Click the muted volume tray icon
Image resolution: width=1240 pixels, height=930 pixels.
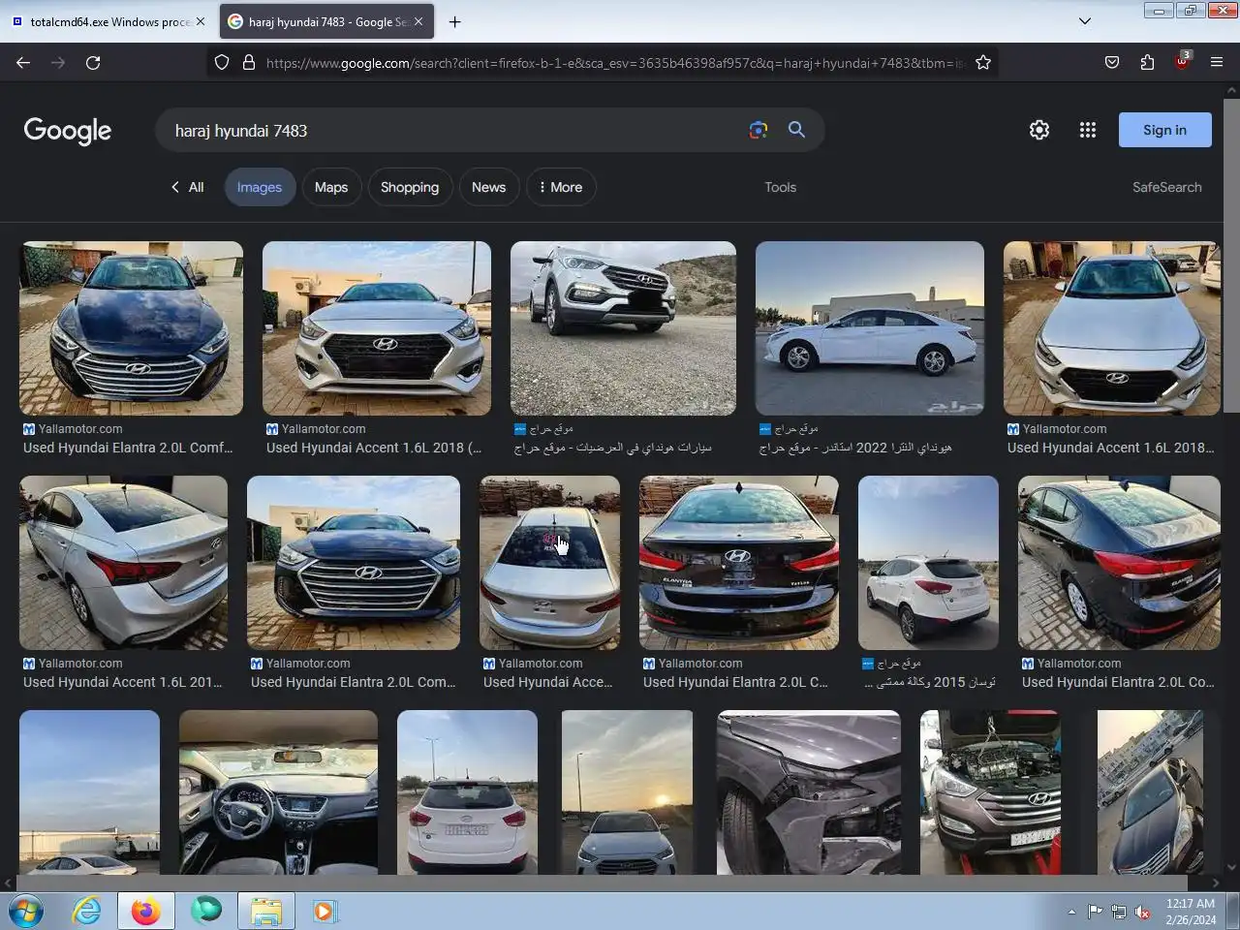pos(1142,912)
